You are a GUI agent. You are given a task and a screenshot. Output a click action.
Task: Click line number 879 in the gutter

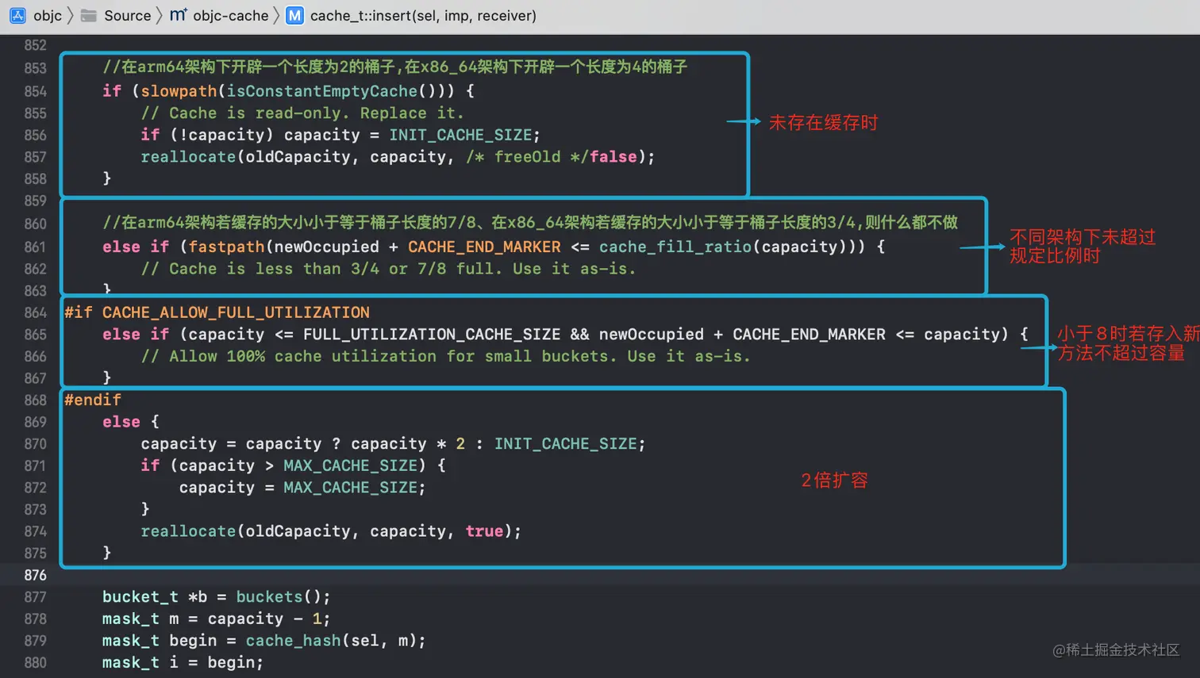35,641
